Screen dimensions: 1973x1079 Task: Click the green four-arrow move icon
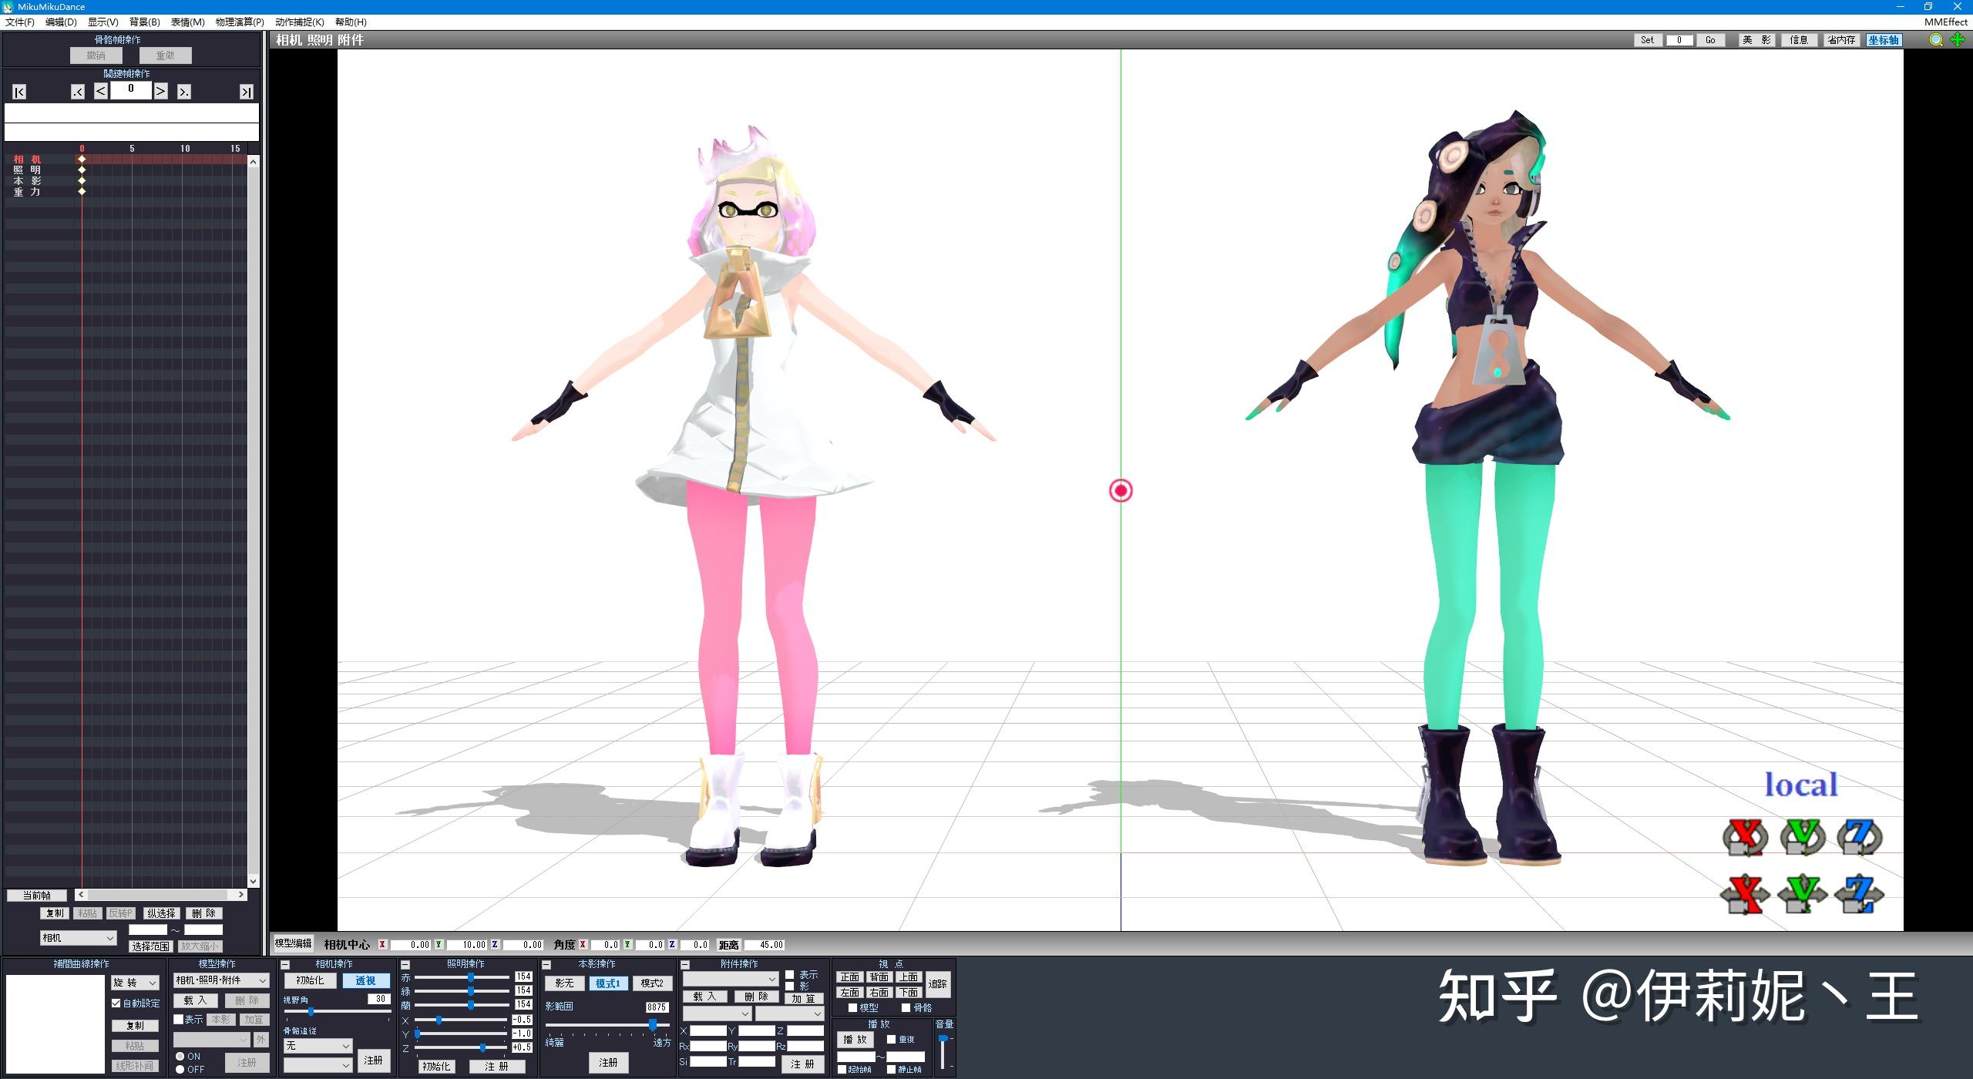(x=1957, y=39)
